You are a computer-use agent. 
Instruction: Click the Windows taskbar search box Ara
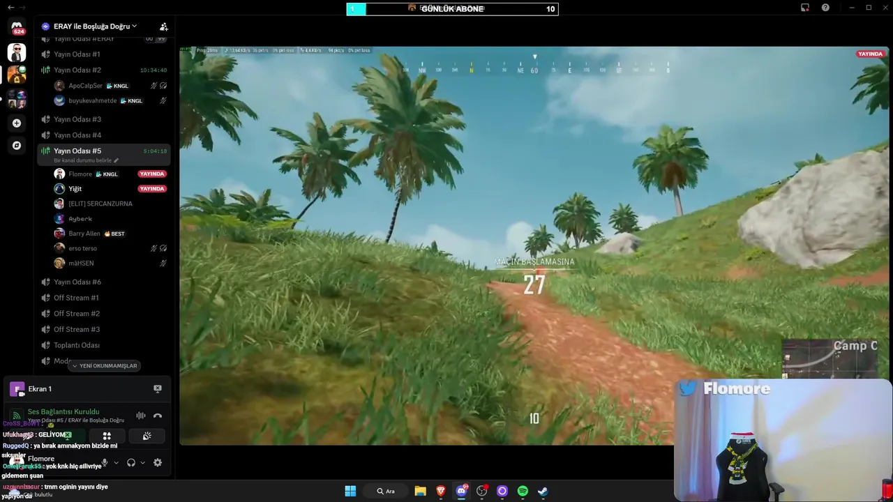coord(386,491)
